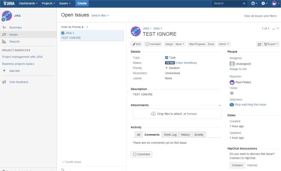Toggle the priority sort direction arrow

click(x=83, y=27)
